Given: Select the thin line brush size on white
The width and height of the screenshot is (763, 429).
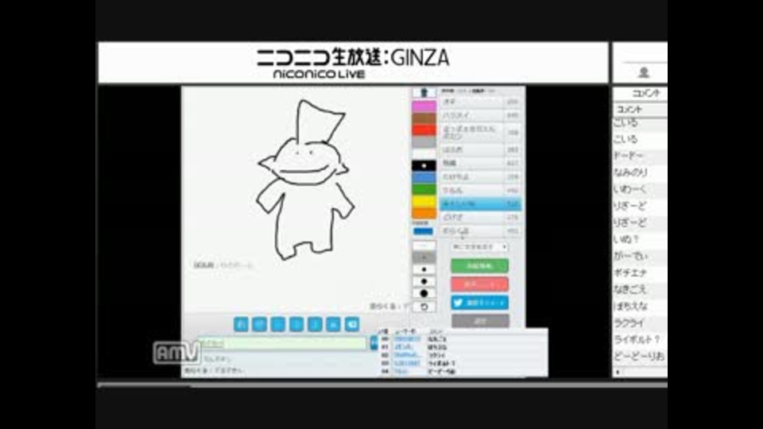Looking at the screenshot, I should [x=424, y=245].
